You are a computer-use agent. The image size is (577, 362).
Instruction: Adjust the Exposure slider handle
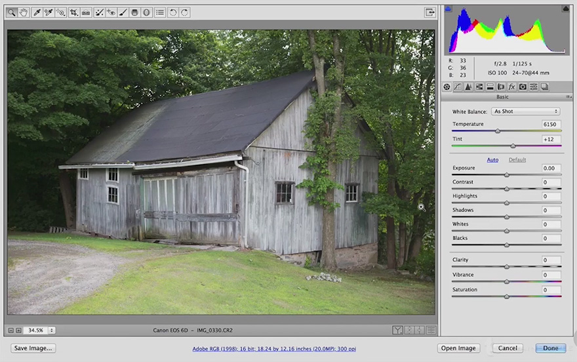point(507,174)
